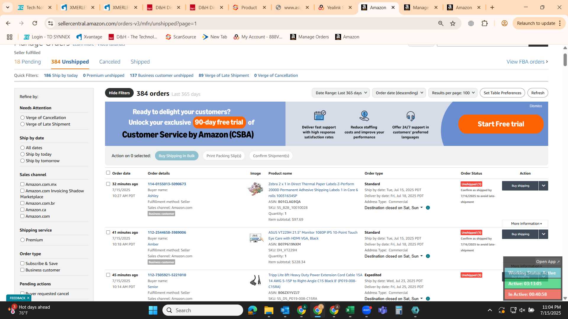
Task: Click Print Packing Slip(s) button
Action: [x=224, y=156]
